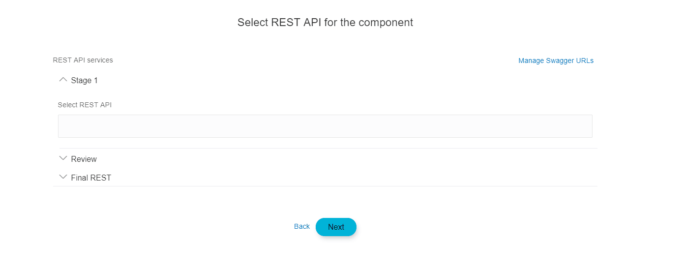Screen dimensions: 683x275
Task: Reveal Final REST details using its arrow
Action: coord(63,177)
